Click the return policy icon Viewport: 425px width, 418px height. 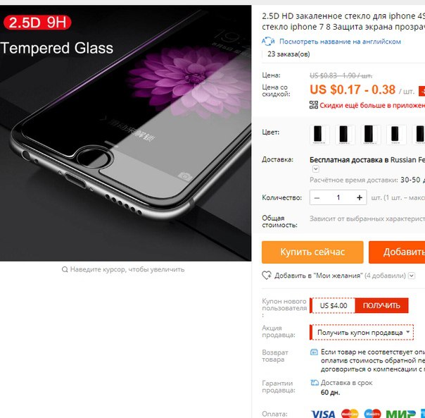[x=314, y=352]
